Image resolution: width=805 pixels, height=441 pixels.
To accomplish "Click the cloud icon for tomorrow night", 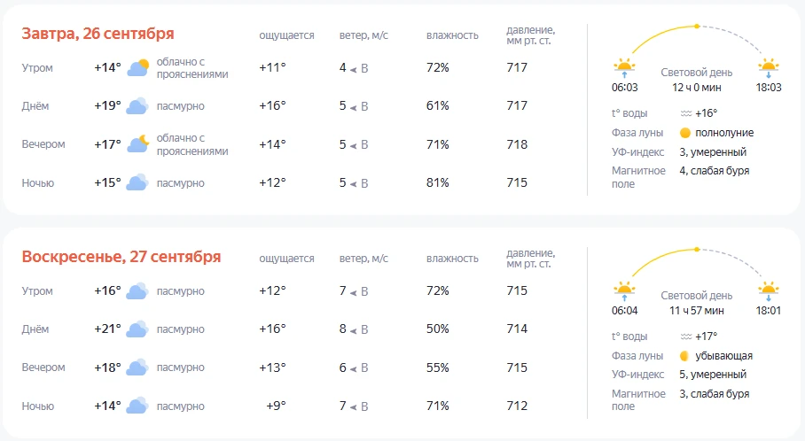I will pyautogui.click(x=137, y=182).
